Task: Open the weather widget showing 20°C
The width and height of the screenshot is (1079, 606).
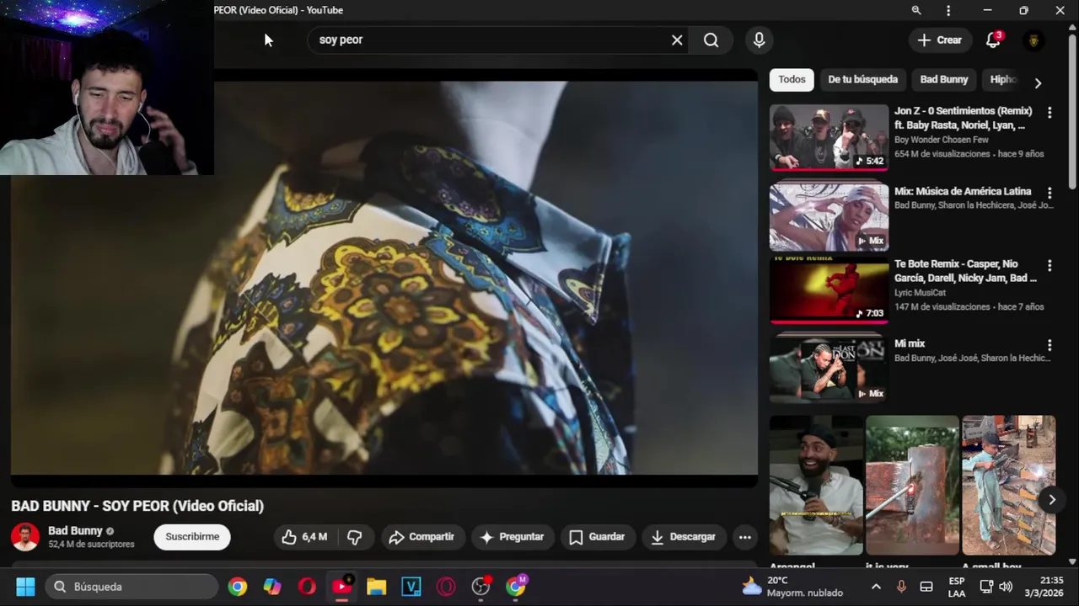Action: pyautogui.click(x=792, y=587)
